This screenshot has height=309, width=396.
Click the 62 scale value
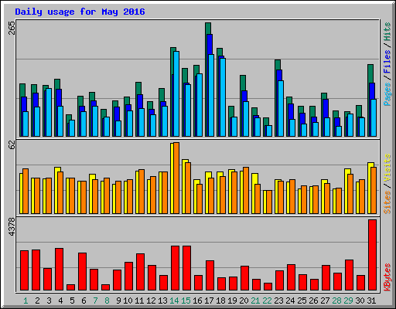point(12,144)
